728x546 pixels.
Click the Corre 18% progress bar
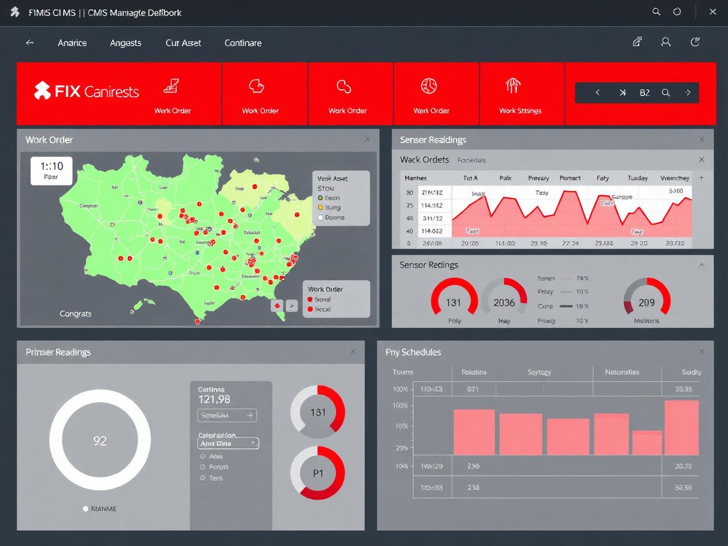pyautogui.click(x=566, y=306)
